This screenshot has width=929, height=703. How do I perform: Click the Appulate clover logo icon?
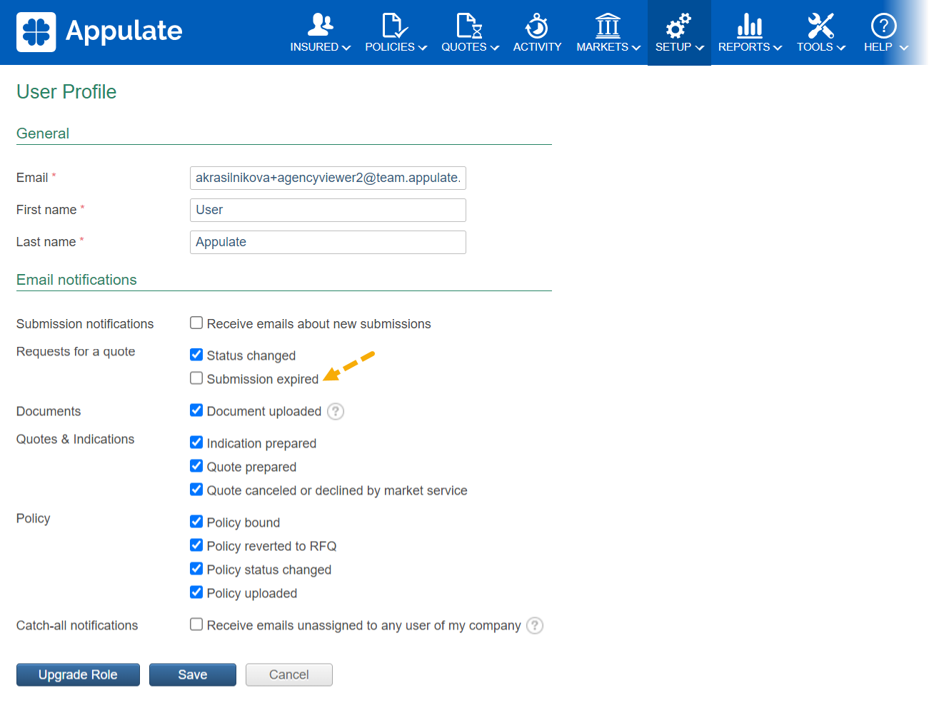coord(36,32)
